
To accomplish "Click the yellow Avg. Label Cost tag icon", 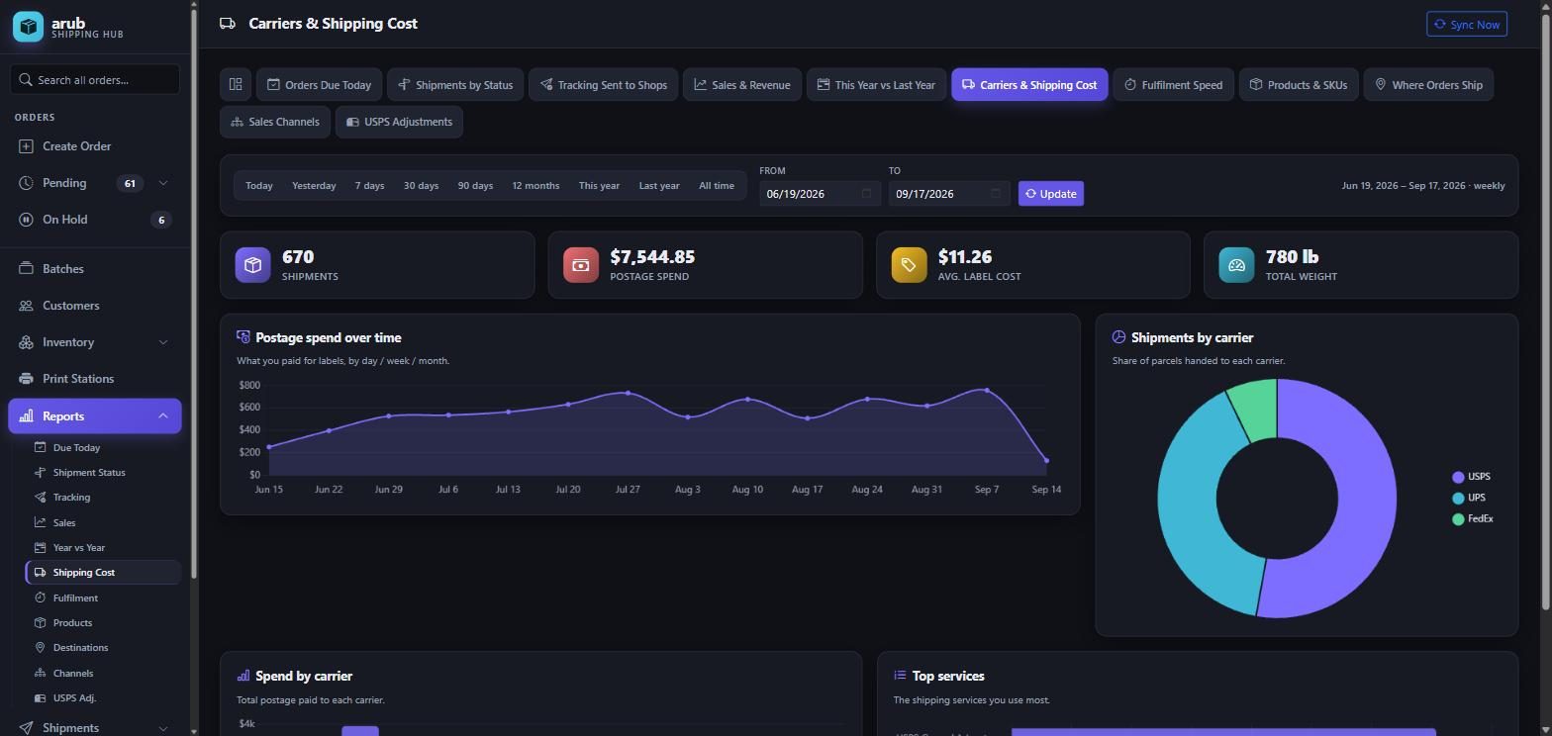I will click(x=909, y=265).
